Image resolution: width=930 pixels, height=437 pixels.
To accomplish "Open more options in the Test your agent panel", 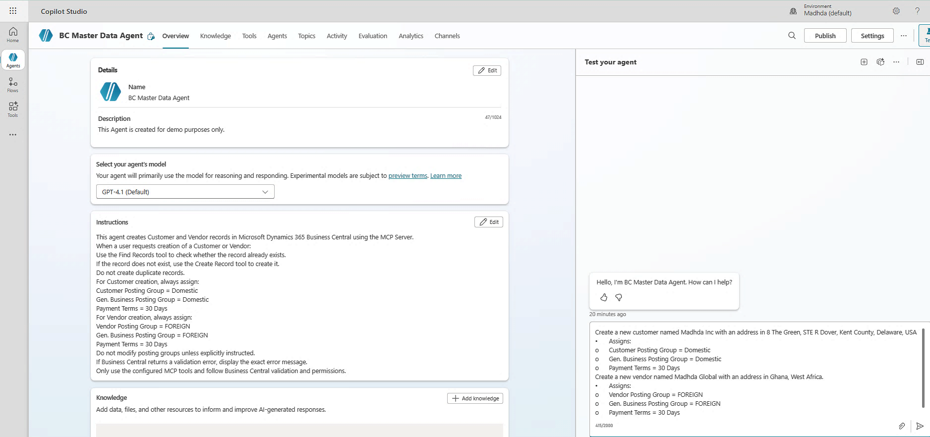I will (896, 62).
